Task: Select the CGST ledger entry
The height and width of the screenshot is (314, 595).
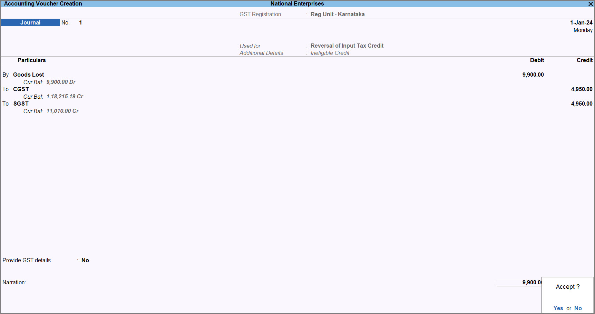Action: (x=21, y=89)
